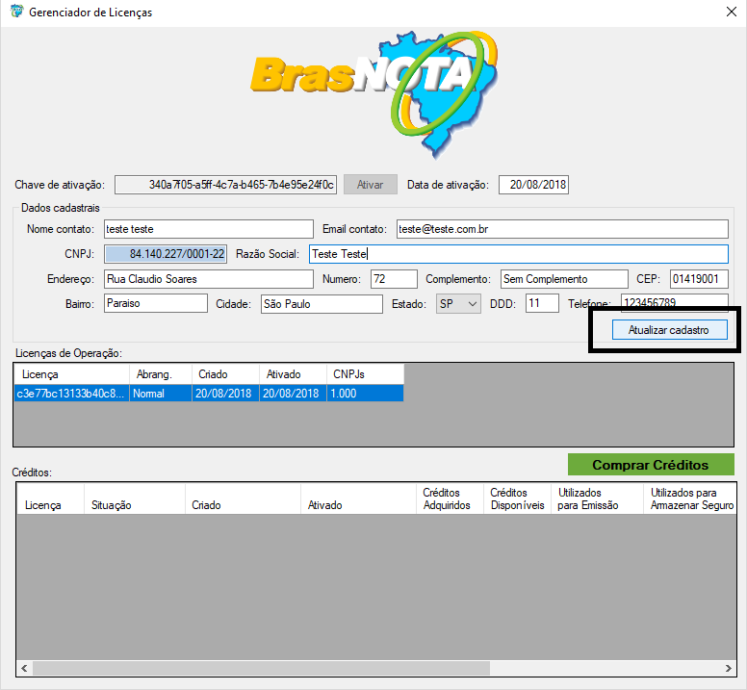Image resolution: width=747 pixels, height=690 pixels.
Task: Click the Comprar Créditos button
Action: coord(651,465)
